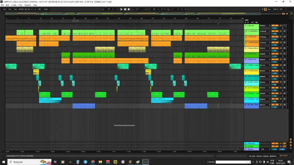294x165 pixels.
Task: Solo the 6 Clock Riss track
Action: tap(281, 54)
